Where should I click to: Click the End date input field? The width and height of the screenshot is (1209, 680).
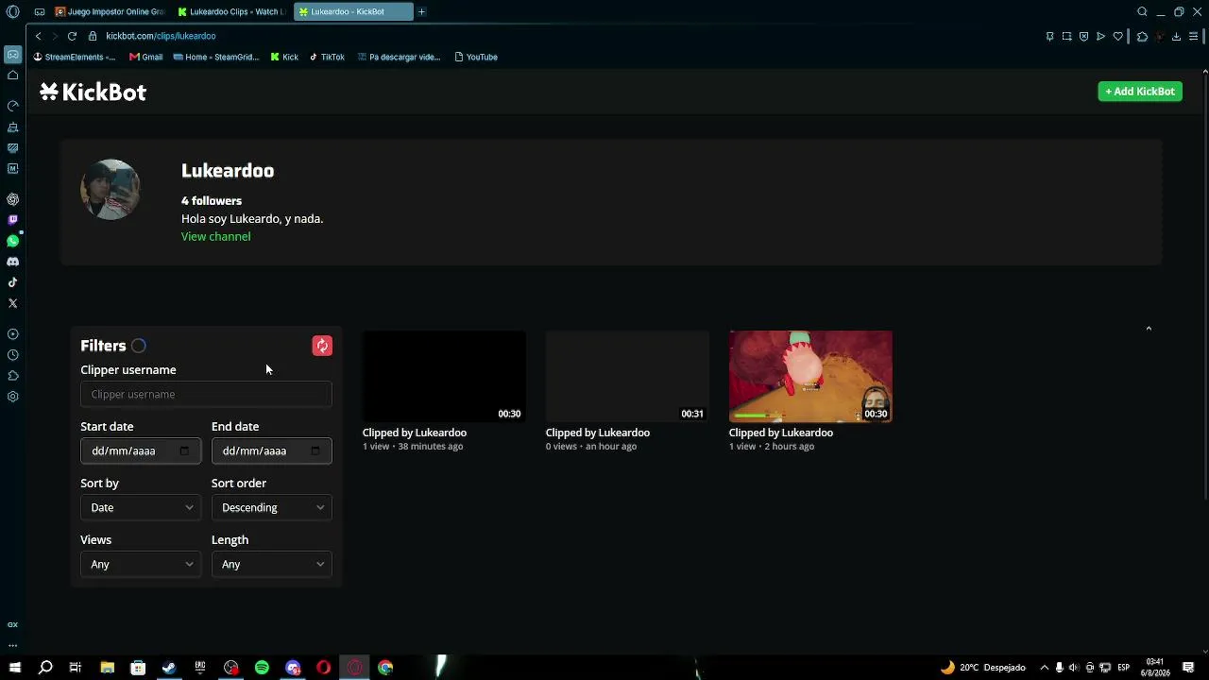(x=272, y=451)
